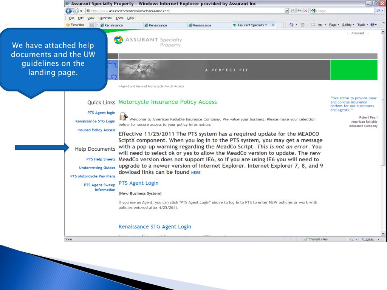This screenshot has width=387, height=290.
Task: Open the recent pages dropdown beside Forward
Action: (81, 11)
